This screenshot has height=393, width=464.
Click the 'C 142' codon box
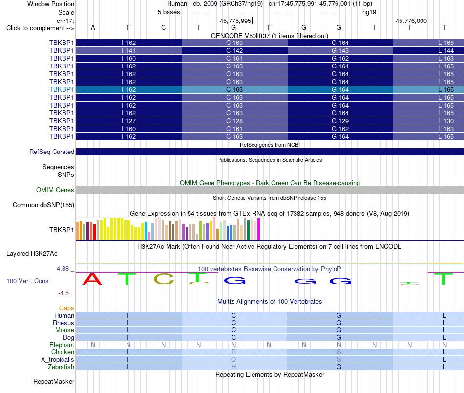pyautogui.click(x=234, y=51)
